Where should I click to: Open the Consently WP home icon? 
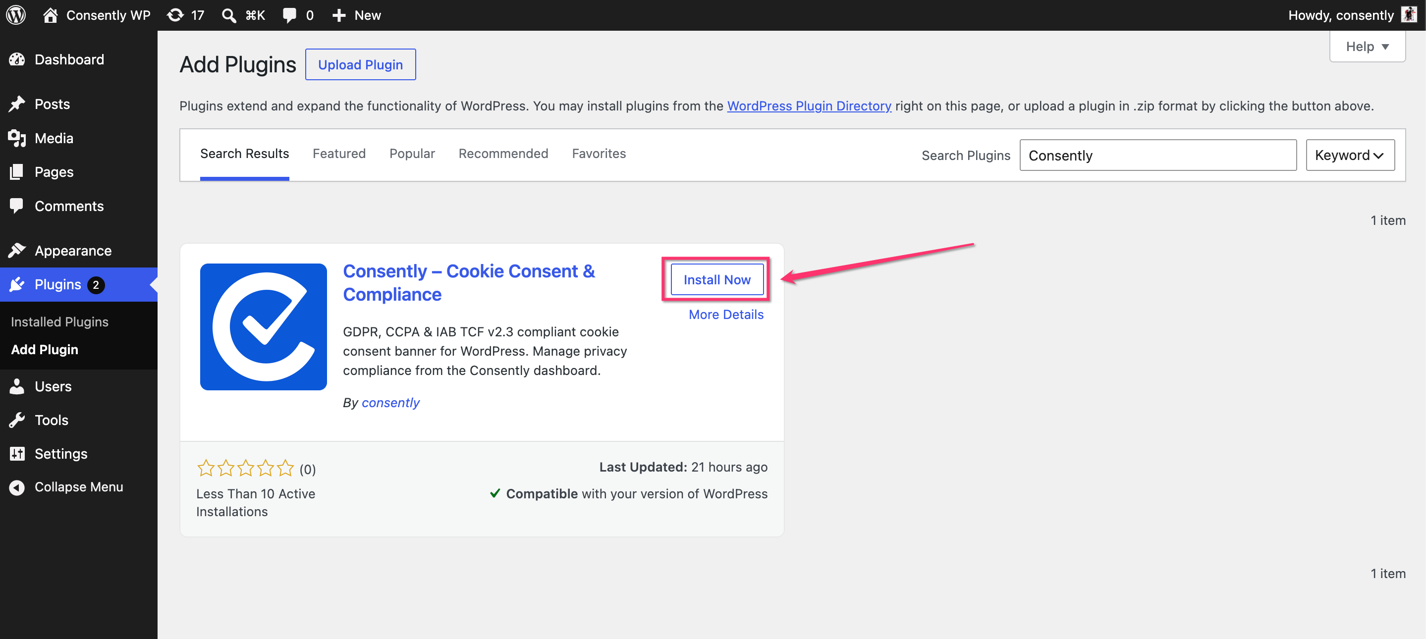51,15
